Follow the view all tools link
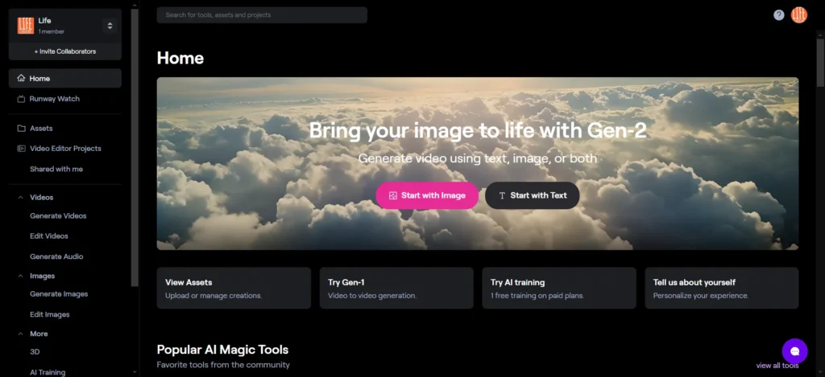This screenshot has height=377, width=825. tap(777, 366)
